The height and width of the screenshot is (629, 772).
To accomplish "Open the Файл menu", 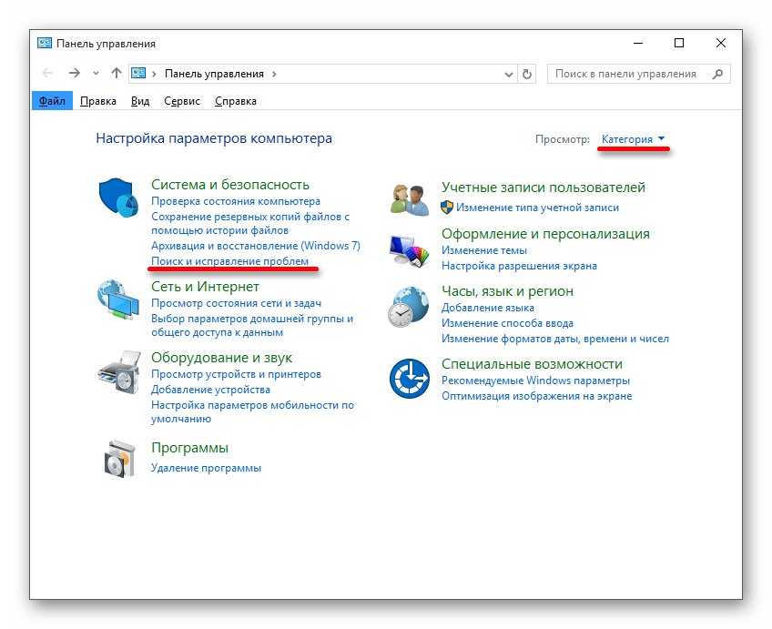I will click(x=52, y=101).
